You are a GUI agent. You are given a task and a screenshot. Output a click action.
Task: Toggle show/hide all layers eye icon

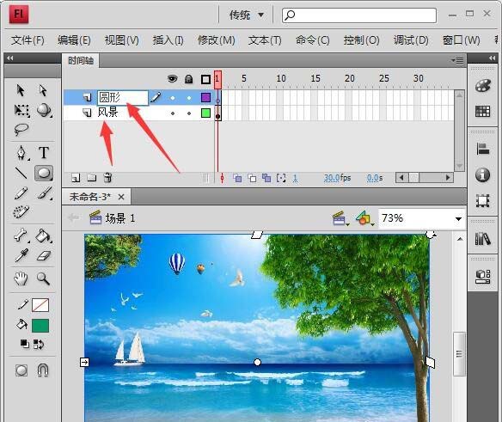(172, 78)
